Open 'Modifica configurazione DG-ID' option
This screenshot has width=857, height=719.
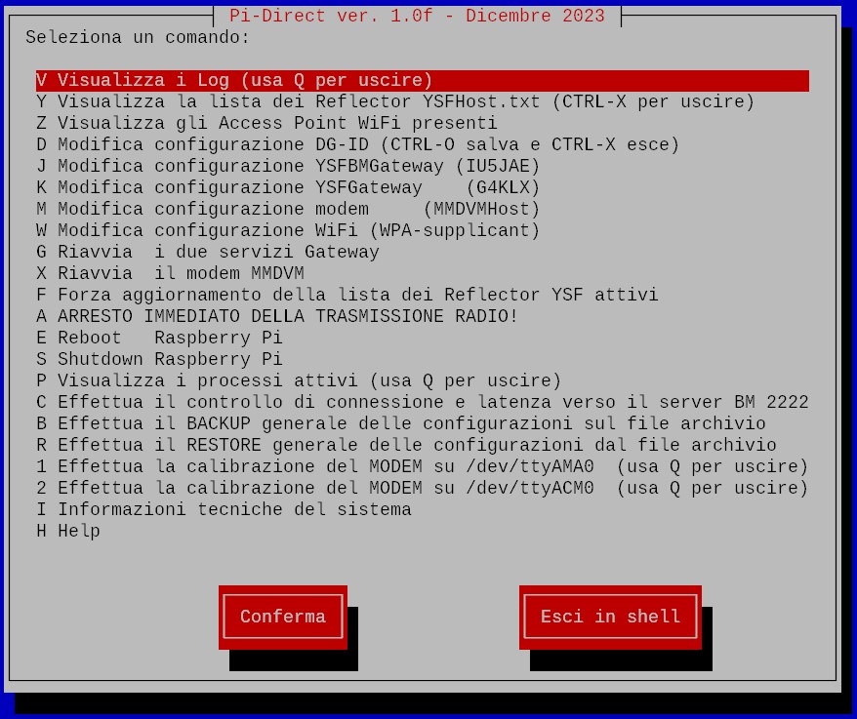357,144
